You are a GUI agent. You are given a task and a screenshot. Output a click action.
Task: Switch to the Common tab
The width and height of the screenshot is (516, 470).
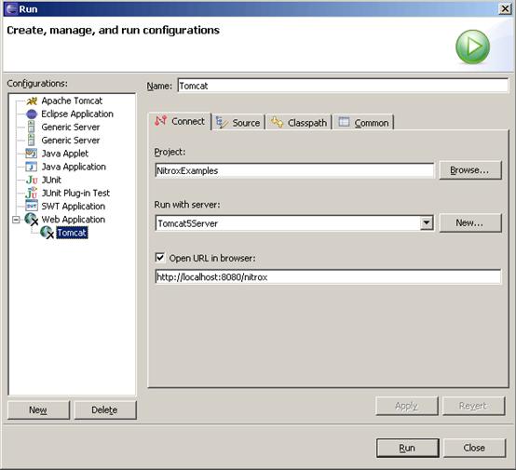pyautogui.click(x=363, y=123)
